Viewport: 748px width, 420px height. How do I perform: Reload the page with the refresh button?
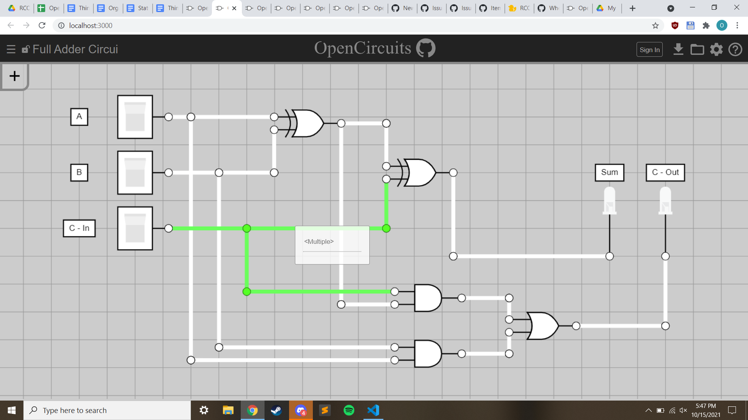[42, 25]
